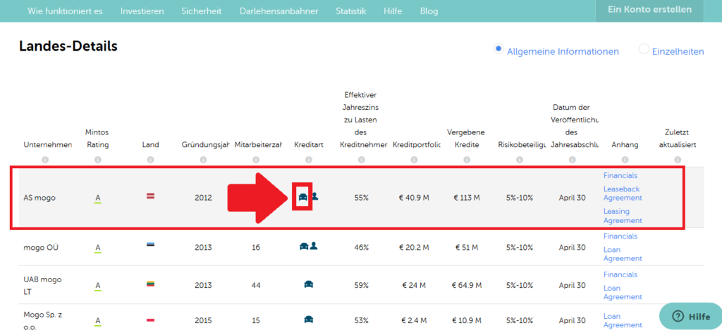Click the car loan icon for Mogo Sp. z o.o.
Image resolution: width=722 pixels, height=335 pixels.
coord(309,319)
